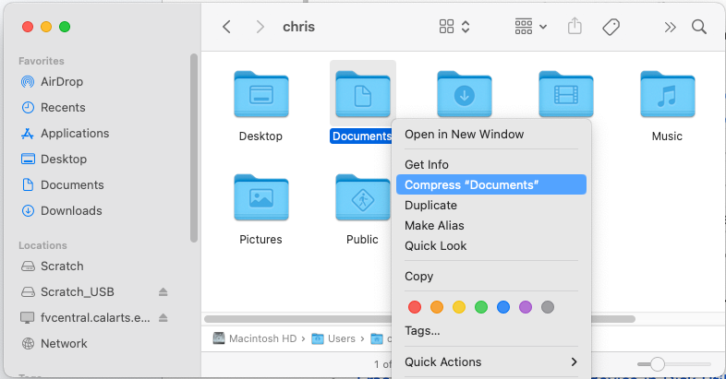The height and width of the screenshot is (379, 726).
Task: Apply the blue tag color
Action: click(x=503, y=307)
